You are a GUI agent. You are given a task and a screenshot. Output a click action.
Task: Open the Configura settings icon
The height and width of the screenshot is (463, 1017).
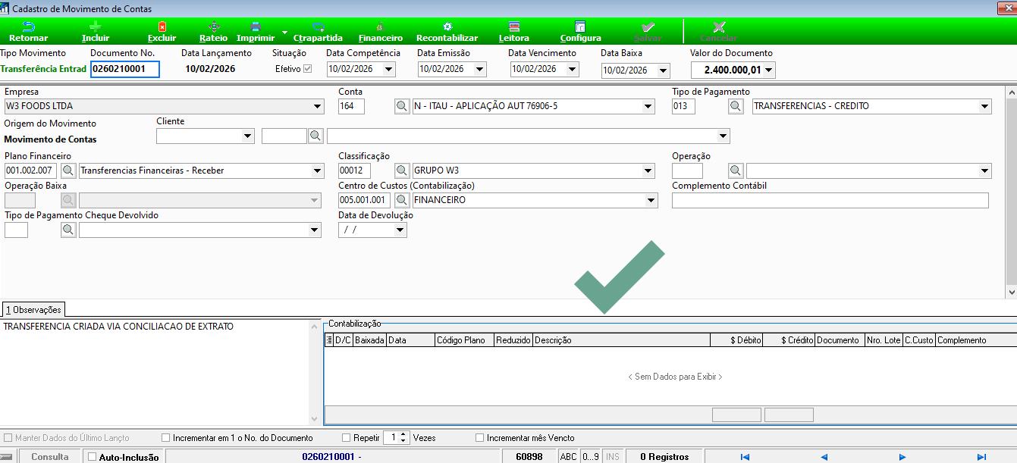click(x=580, y=32)
